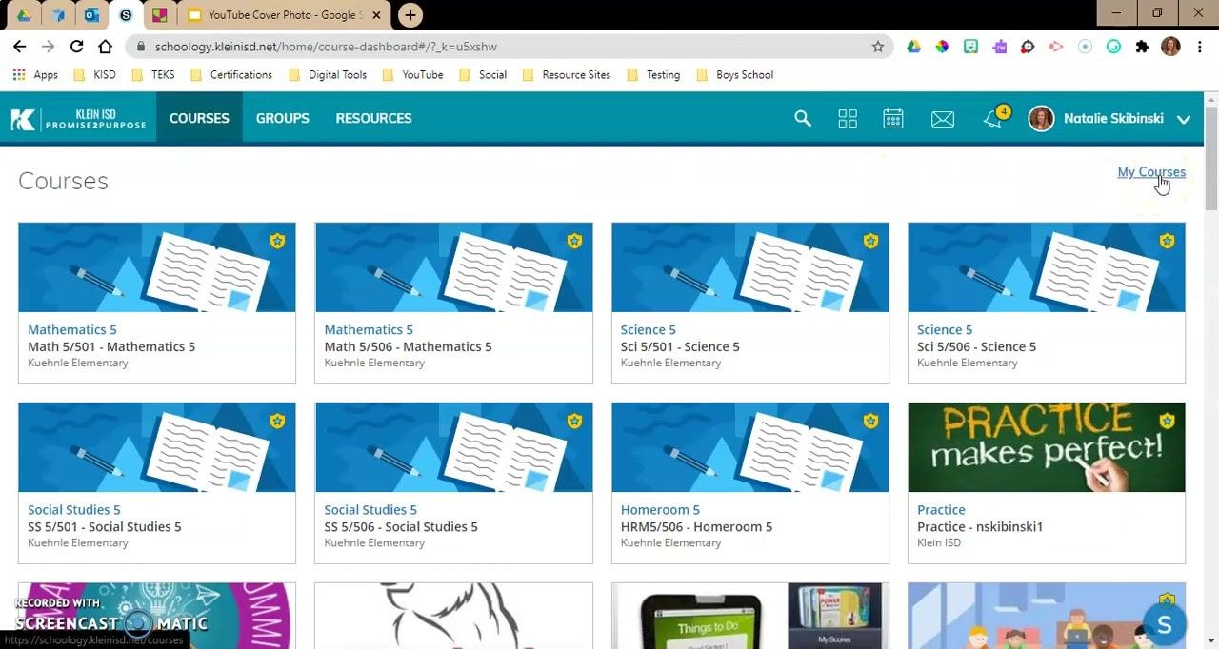Click the My Courses link
1219x649 pixels.
(x=1151, y=172)
